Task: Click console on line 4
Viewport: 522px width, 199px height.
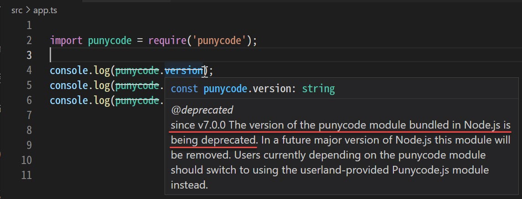Action: pos(69,70)
